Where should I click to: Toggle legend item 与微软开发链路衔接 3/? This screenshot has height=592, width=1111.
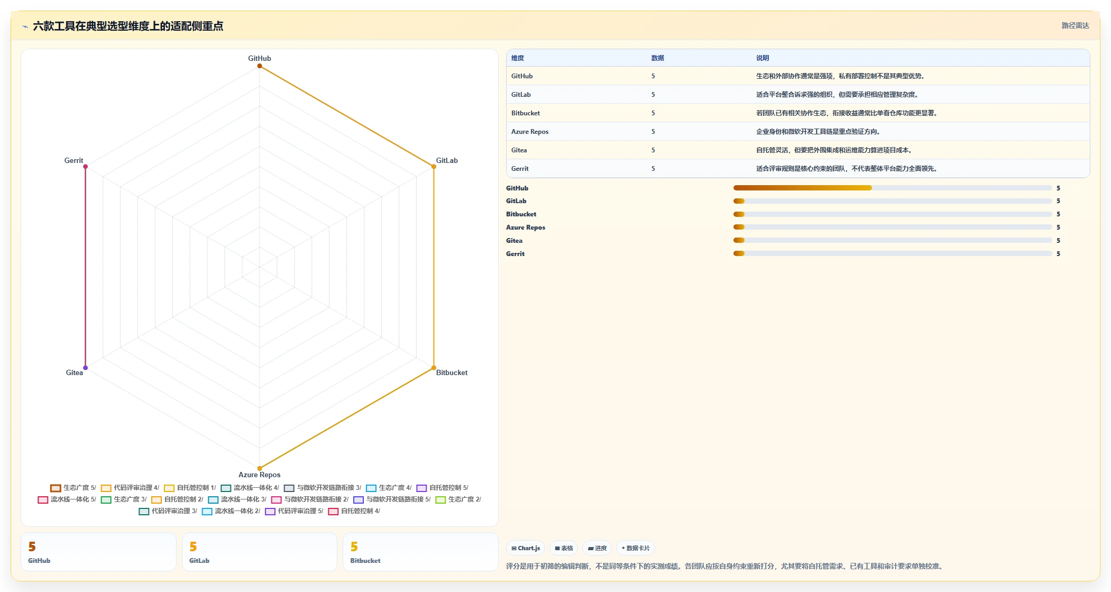point(323,488)
